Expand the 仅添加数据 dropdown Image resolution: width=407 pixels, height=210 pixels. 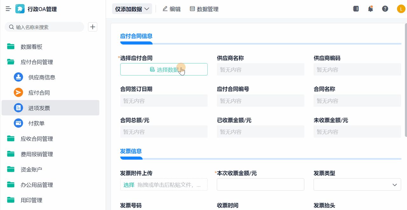pos(132,9)
